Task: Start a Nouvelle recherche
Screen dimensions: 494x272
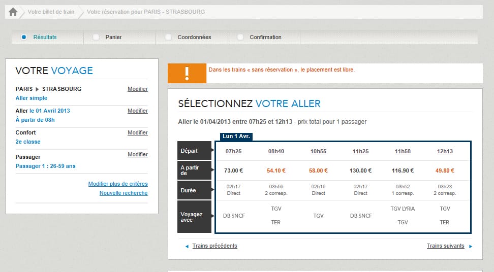Action: pos(123,193)
